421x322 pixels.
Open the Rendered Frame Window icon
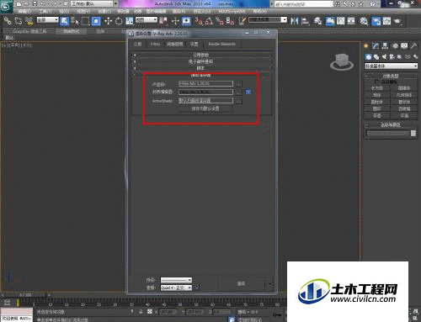(x=386, y=21)
